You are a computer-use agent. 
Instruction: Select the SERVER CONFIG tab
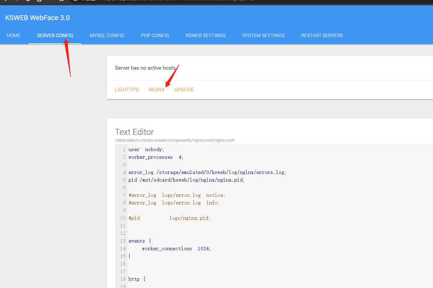pos(55,35)
